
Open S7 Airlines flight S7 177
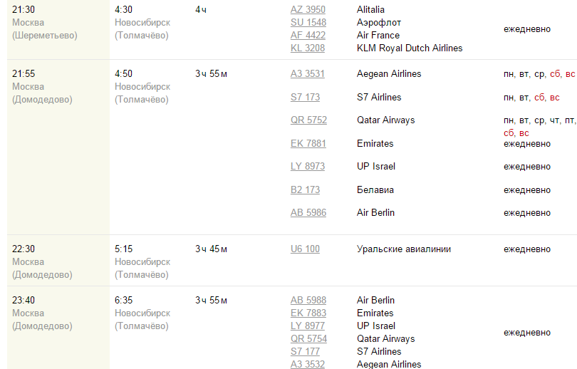pyautogui.click(x=305, y=352)
